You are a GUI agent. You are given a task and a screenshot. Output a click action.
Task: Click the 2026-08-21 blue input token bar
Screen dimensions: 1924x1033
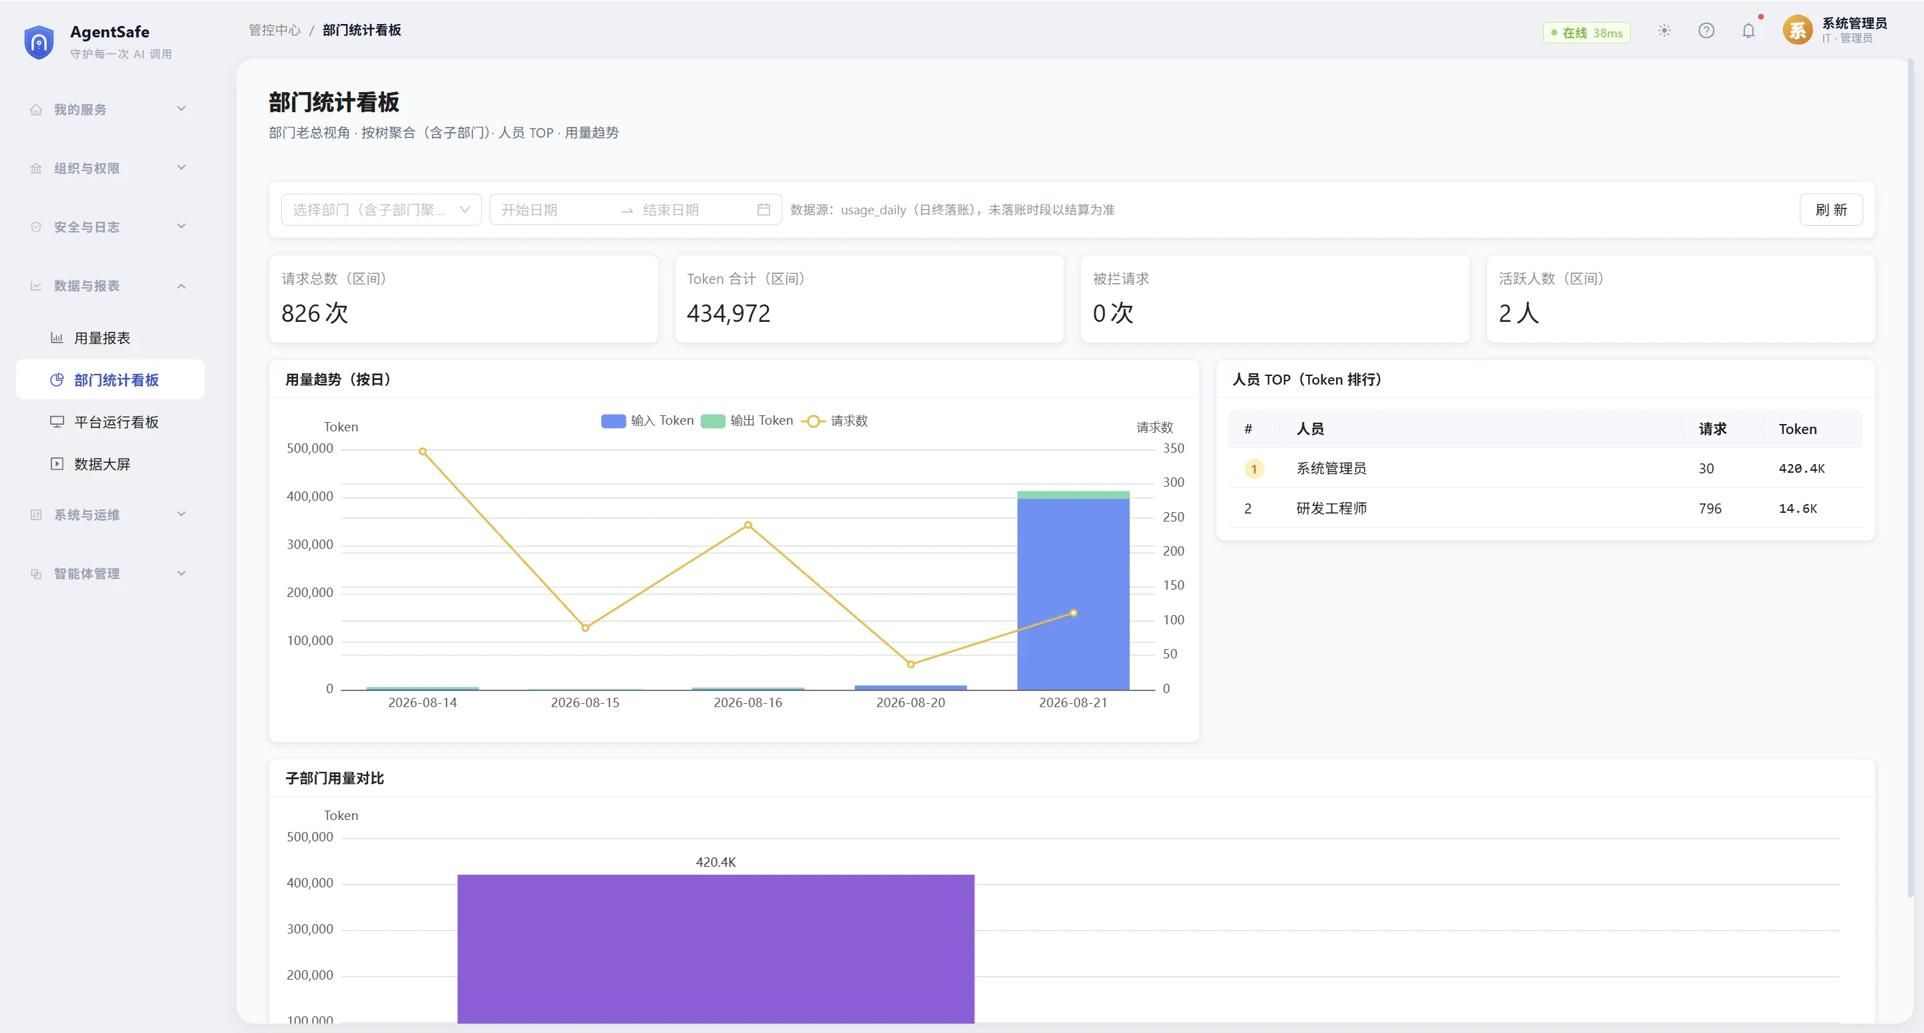click(1074, 594)
